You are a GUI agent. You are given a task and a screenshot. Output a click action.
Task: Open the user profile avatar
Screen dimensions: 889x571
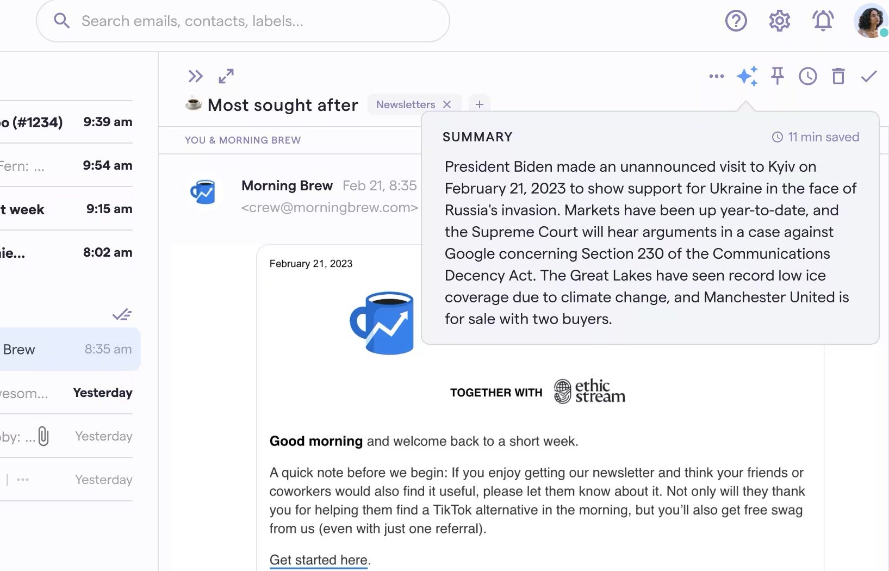(871, 21)
